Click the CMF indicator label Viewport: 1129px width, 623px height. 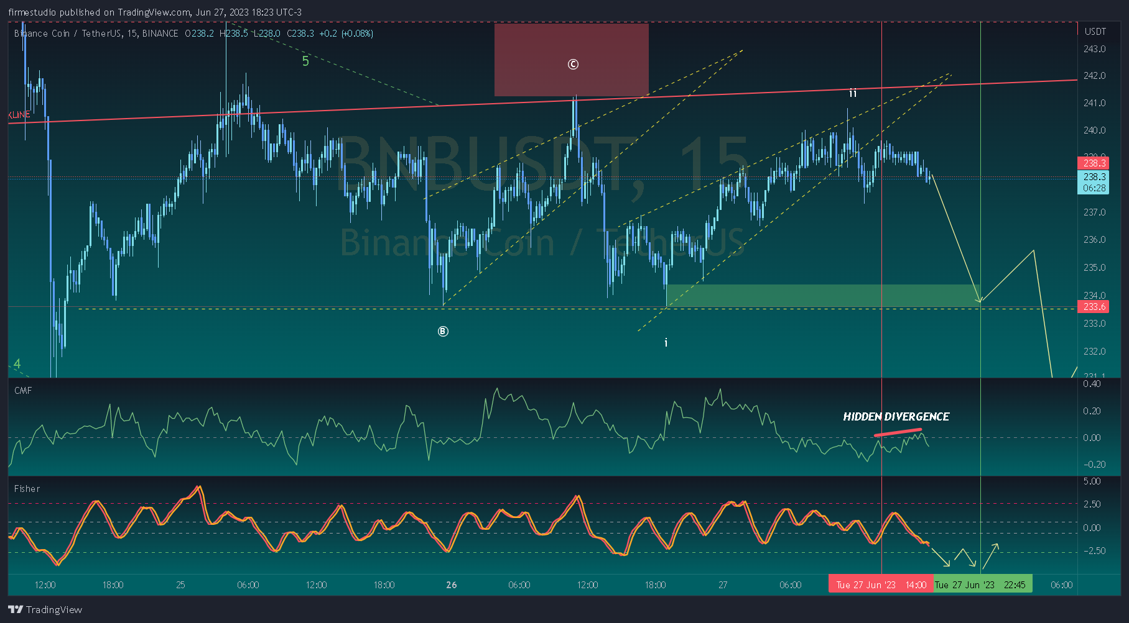pos(23,391)
